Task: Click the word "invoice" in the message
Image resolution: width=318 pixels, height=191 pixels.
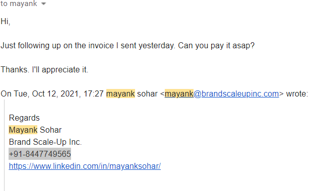Action: [x=101, y=46]
